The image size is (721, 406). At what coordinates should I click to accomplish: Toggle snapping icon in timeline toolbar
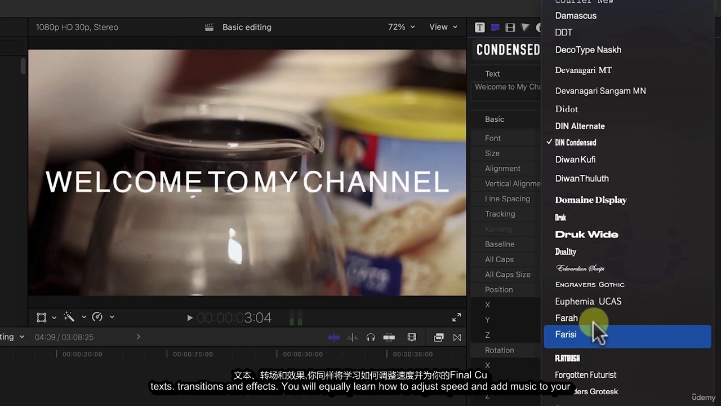tap(389, 337)
